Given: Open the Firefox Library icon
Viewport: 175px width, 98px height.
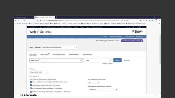Looking at the screenshot, I should (141, 20).
